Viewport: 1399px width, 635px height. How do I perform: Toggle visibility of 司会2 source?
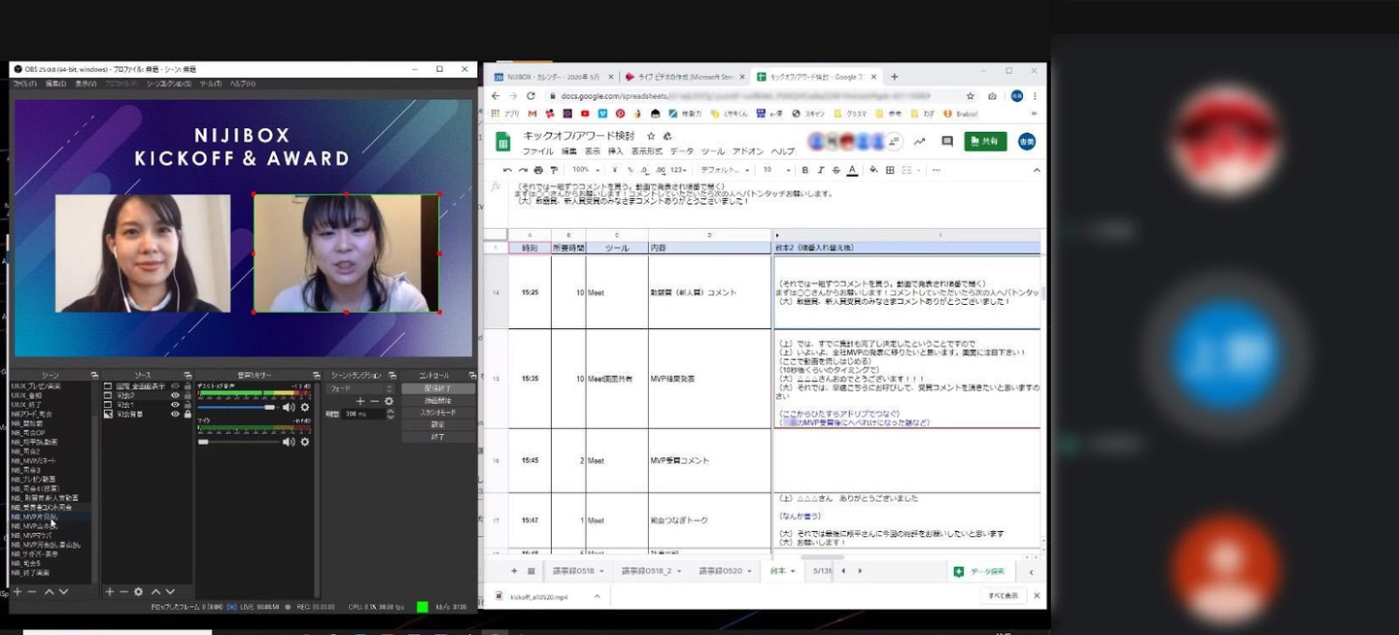(x=176, y=395)
